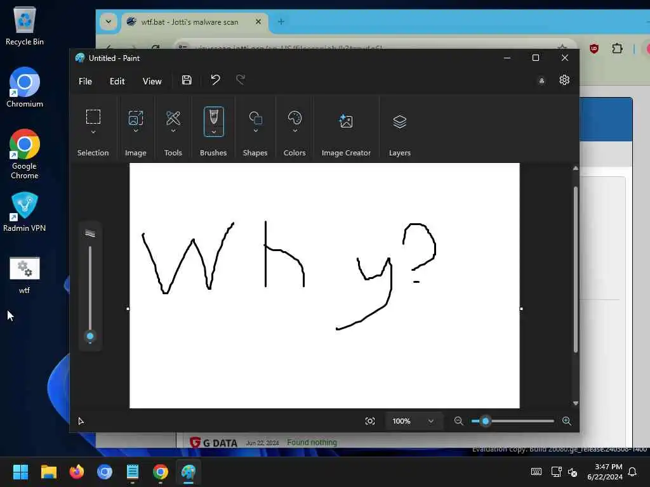Select the wtf batch file on desktop

coord(25,275)
